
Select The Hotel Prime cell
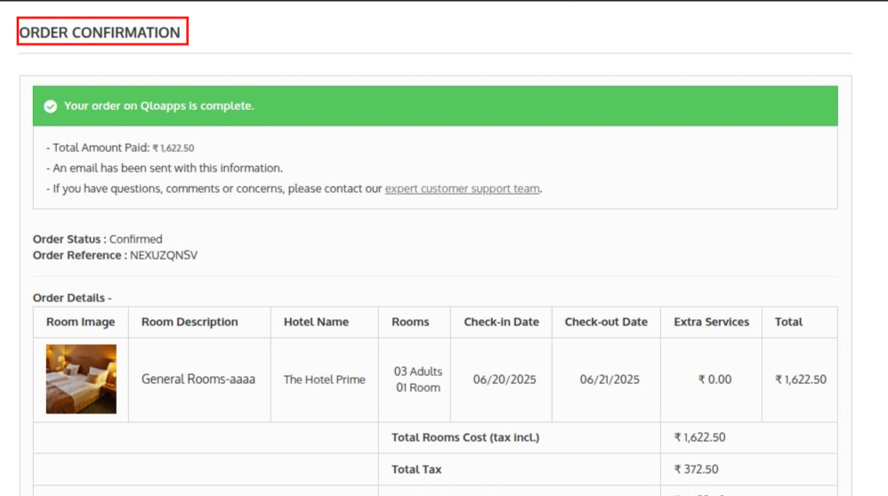point(325,380)
